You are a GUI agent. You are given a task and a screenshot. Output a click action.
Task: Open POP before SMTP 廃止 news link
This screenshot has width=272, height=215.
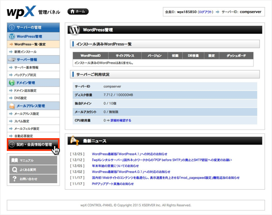[162, 160]
